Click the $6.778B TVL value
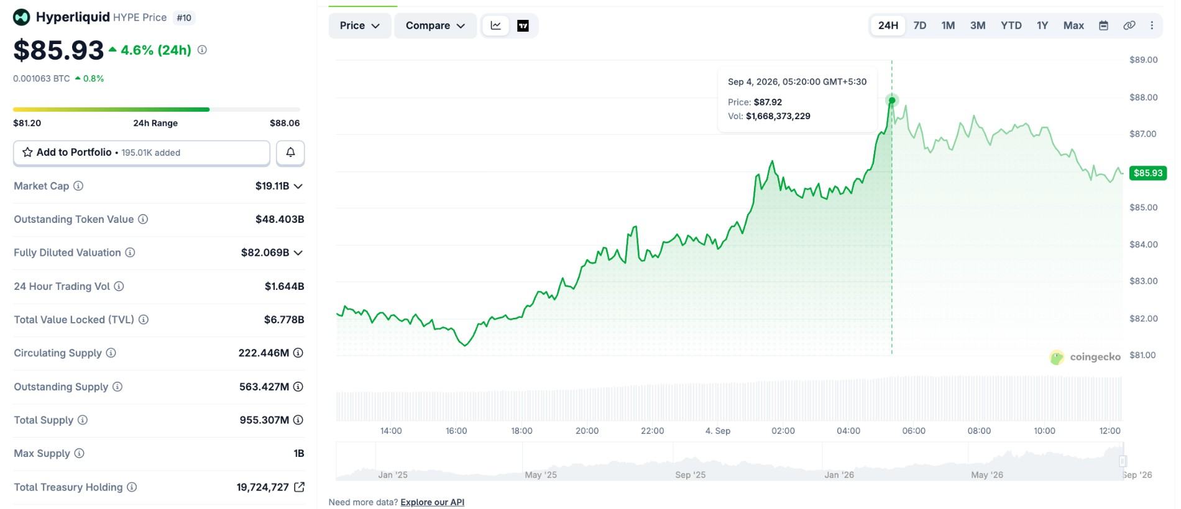Screen dimensions: 1181x509 point(284,320)
